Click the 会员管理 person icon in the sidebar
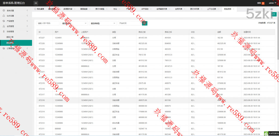This screenshot has height=136, width=279. pos(4,26)
